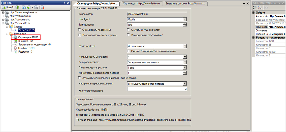Check Автоматически пересканировать битые ссылки
This screenshot has height=132, width=286.
[80, 78]
